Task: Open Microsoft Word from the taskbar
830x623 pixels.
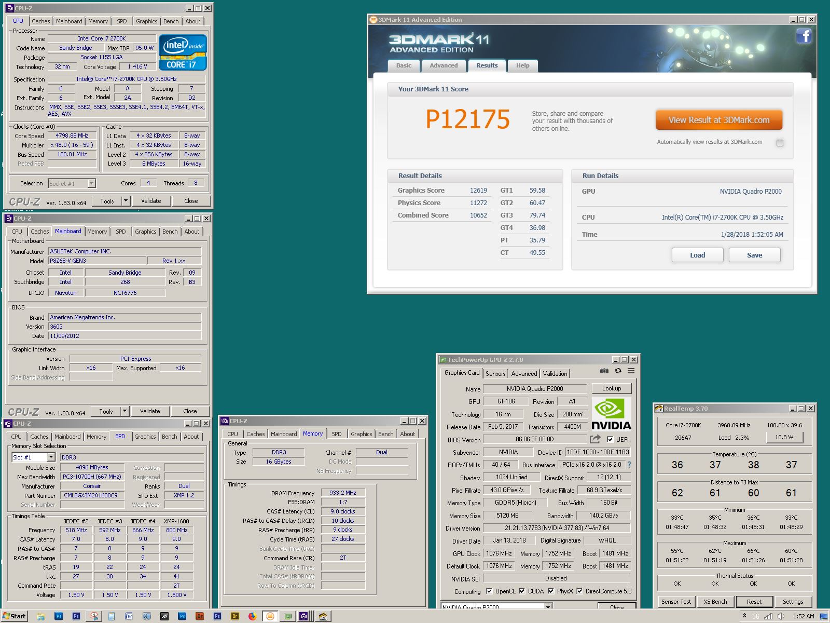Action: pyautogui.click(x=129, y=616)
